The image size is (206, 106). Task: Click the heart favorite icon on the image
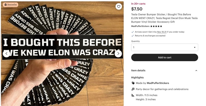pos(118,6)
